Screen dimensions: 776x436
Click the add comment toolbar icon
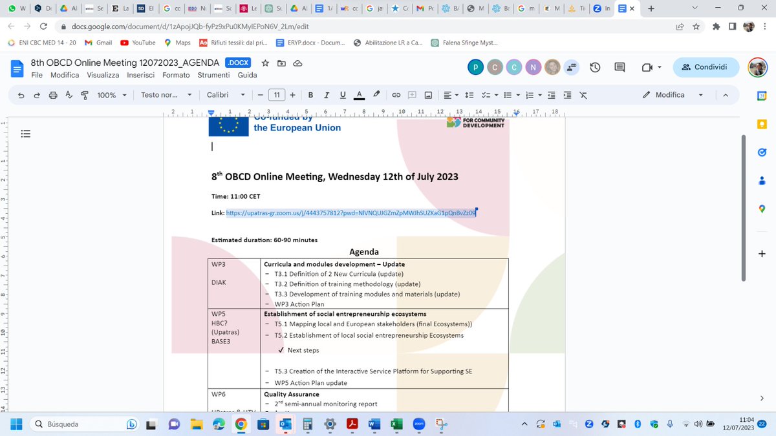[x=412, y=95]
